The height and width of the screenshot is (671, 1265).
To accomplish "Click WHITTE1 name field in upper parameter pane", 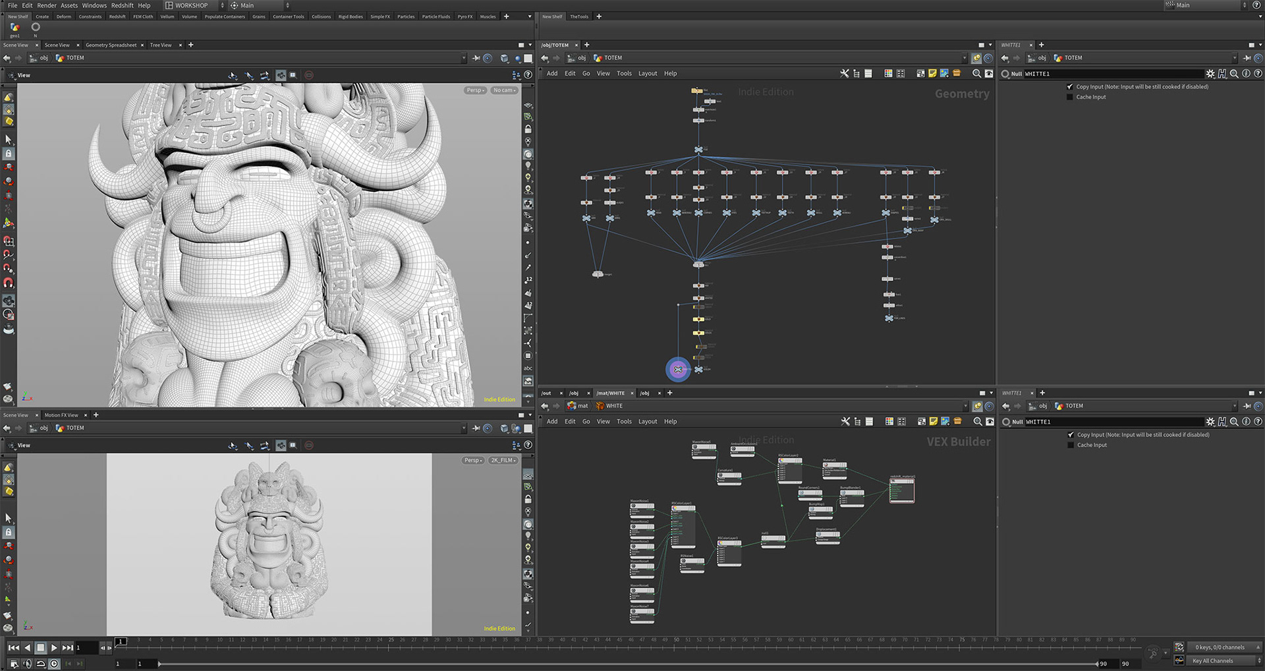I will (1113, 74).
